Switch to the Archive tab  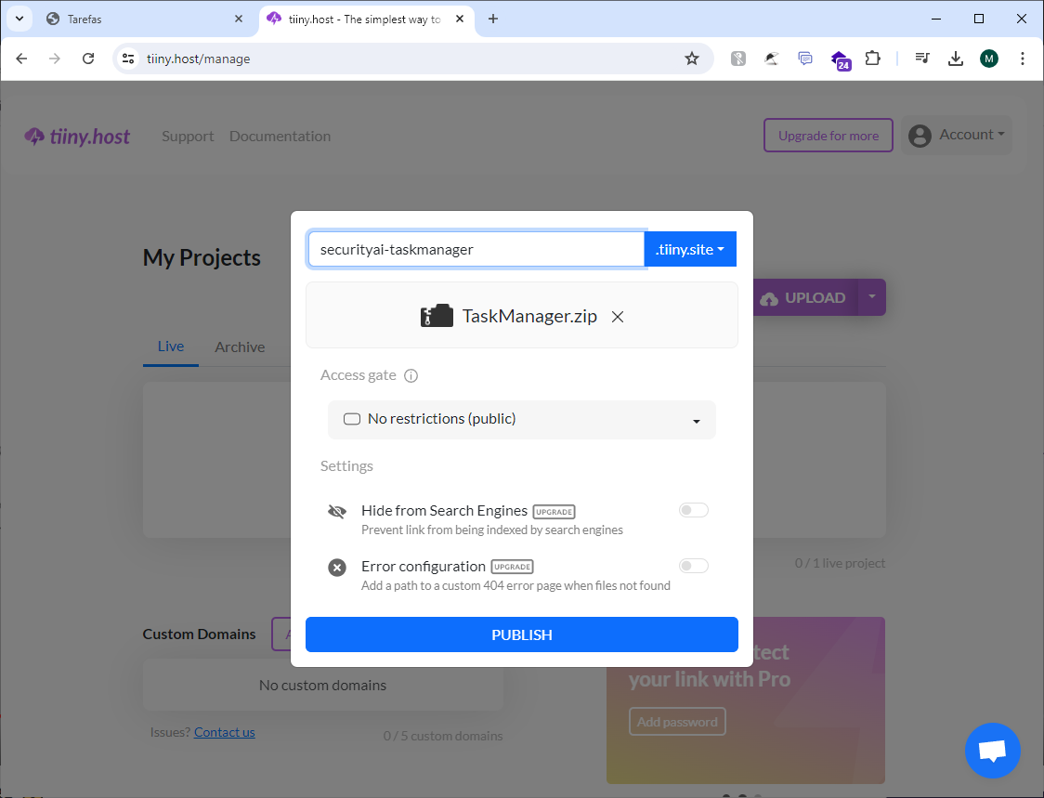tap(240, 347)
